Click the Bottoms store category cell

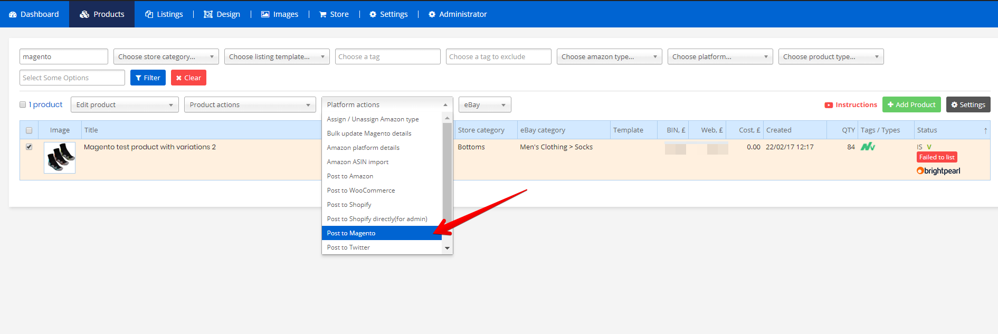(x=471, y=147)
